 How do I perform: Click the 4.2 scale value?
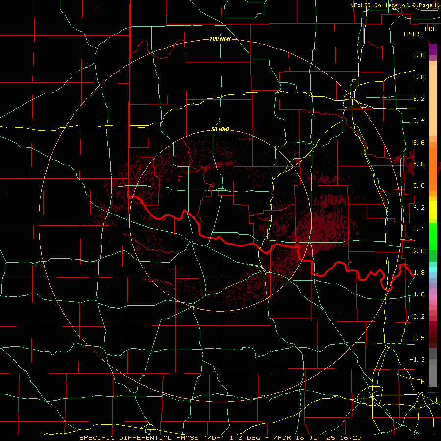pyautogui.click(x=419, y=208)
